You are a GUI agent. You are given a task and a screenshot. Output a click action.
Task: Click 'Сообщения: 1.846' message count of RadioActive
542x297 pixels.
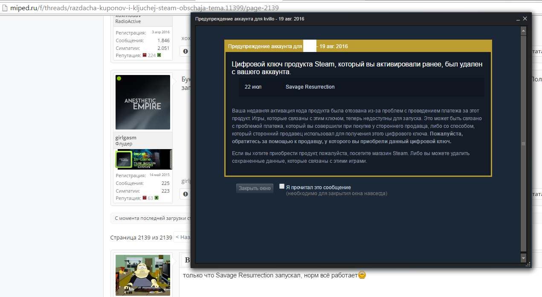[x=143, y=40]
